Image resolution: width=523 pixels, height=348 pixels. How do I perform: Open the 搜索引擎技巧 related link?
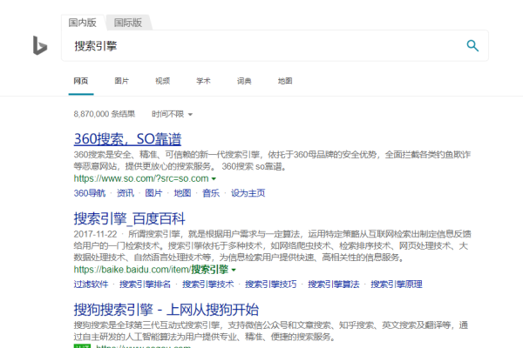pos(270,284)
